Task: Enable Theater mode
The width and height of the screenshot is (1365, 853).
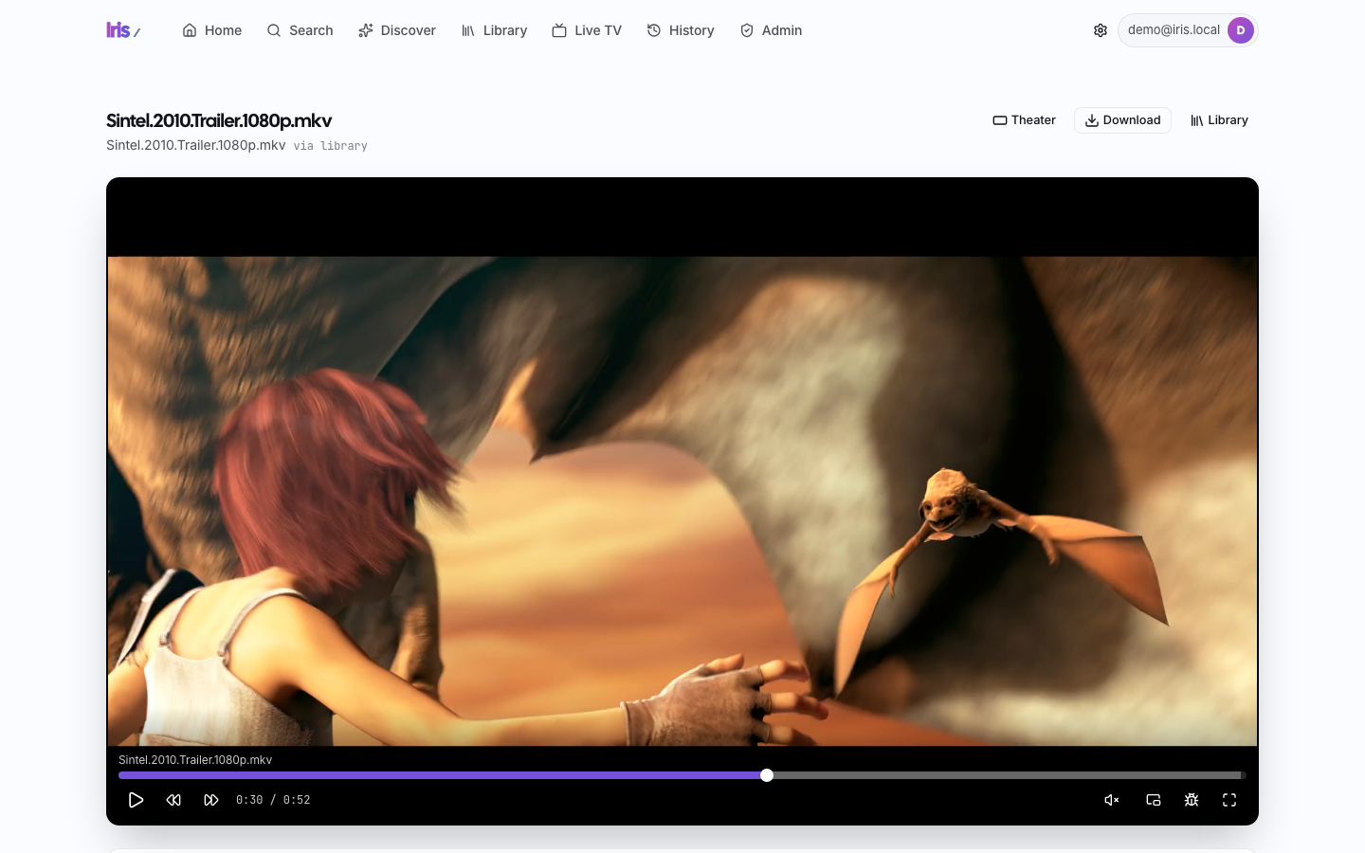Action: (1024, 120)
